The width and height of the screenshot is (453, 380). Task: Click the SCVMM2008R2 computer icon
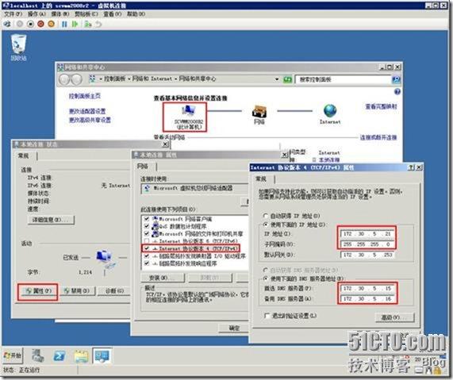pyautogui.click(x=189, y=110)
